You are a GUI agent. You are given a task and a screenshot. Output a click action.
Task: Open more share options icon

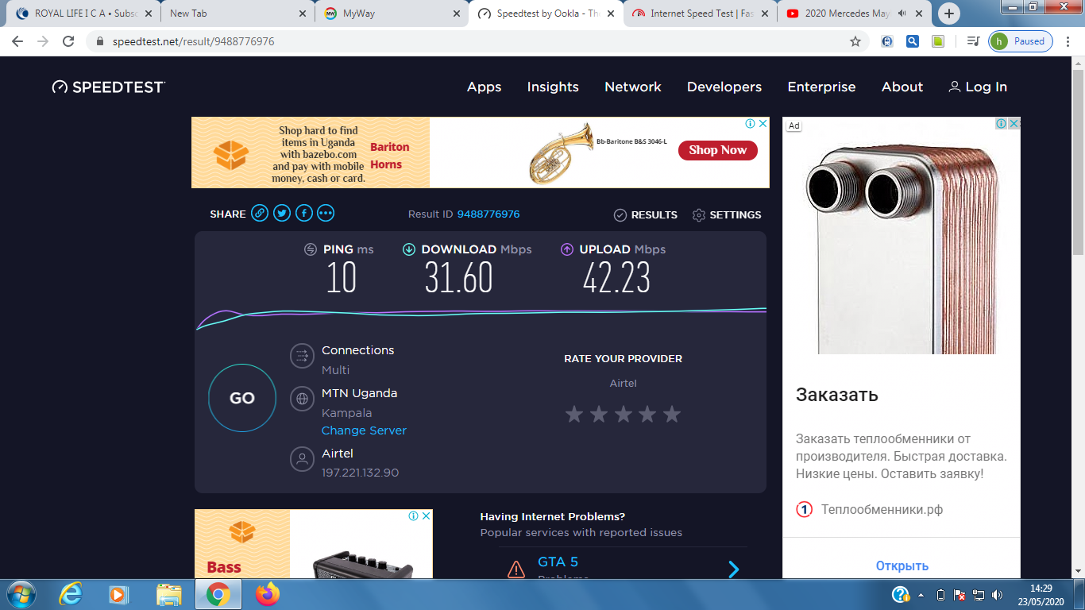(x=326, y=214)
